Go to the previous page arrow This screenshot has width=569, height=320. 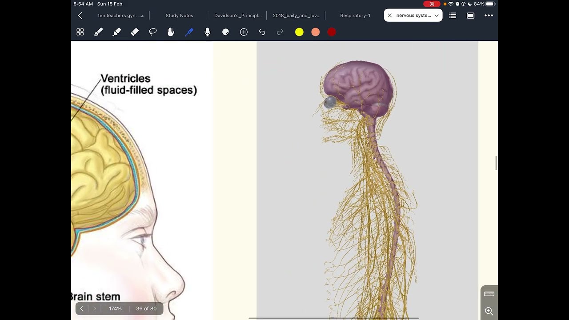(81, 308)
